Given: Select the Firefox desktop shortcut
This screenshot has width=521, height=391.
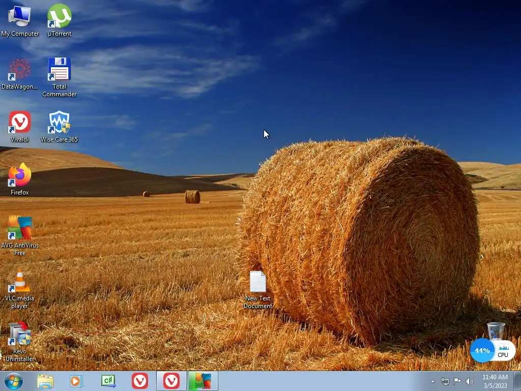Looking at the screenshot, I should click(x=19, y=180).
